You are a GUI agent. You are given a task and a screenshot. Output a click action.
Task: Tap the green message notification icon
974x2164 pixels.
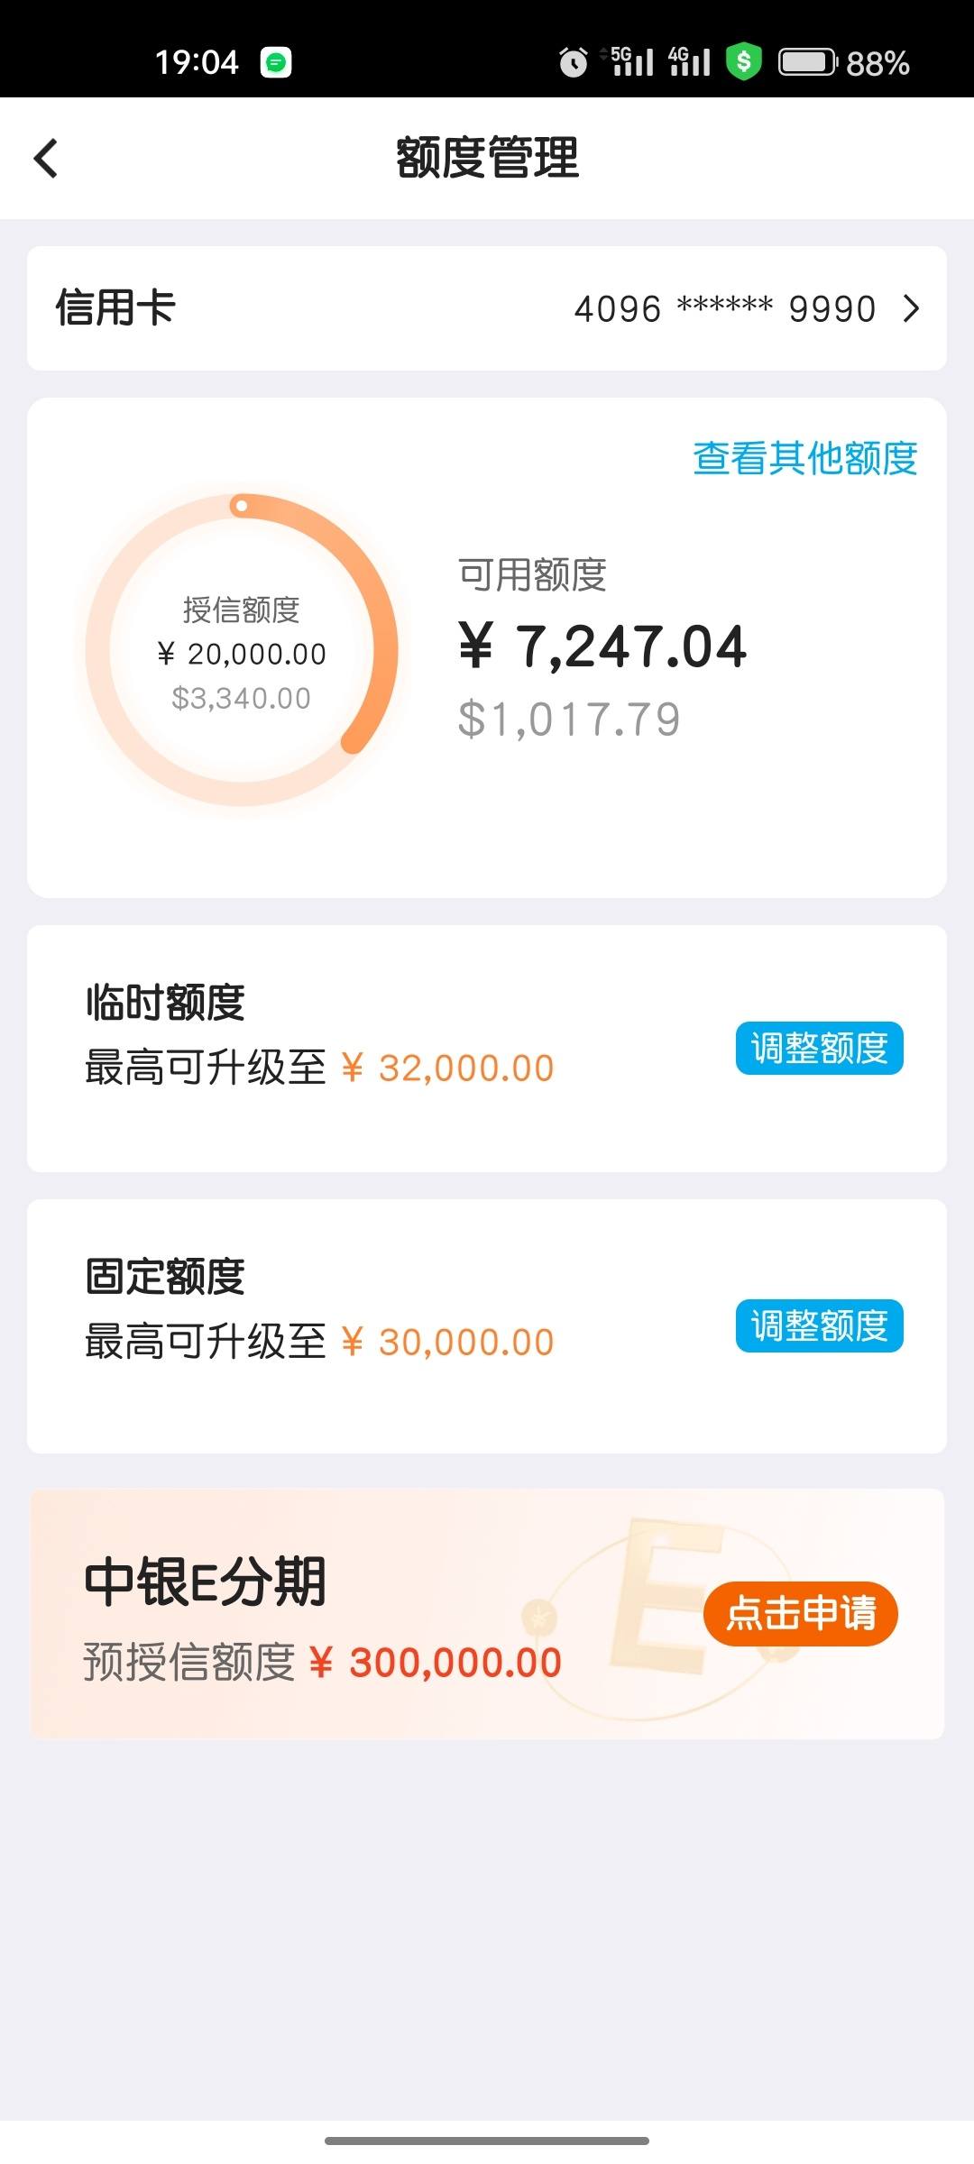pos(276,62)
